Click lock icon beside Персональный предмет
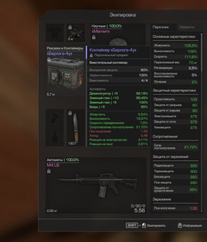207x242 pixels. (x=91, y=55)
